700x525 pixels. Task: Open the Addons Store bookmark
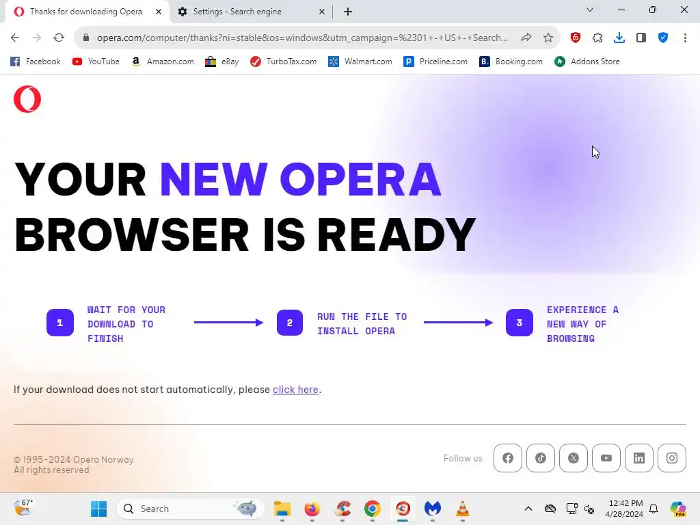coord(587,62)
